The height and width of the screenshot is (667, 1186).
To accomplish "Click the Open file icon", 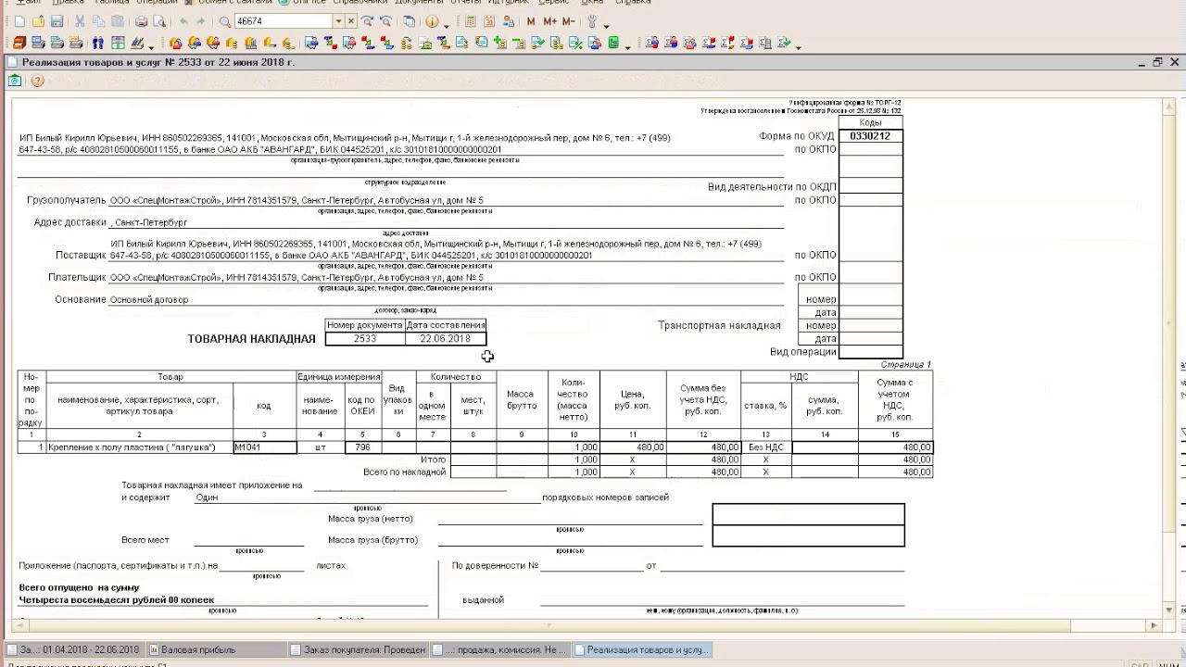I will click(38, 21).
